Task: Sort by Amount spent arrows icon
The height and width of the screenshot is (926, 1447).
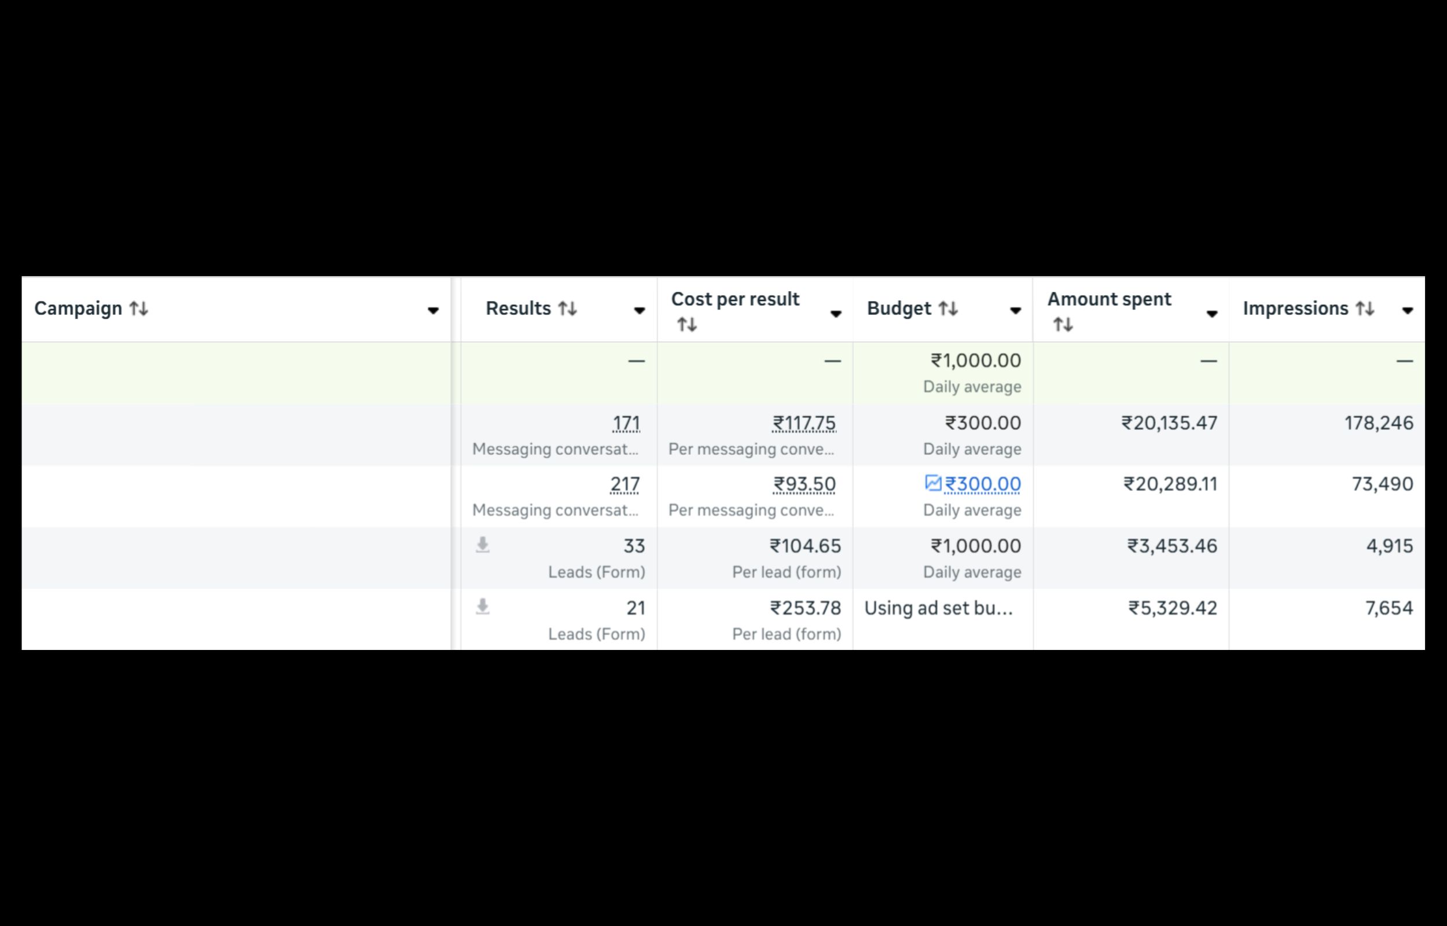Action: click(1062, 325)
